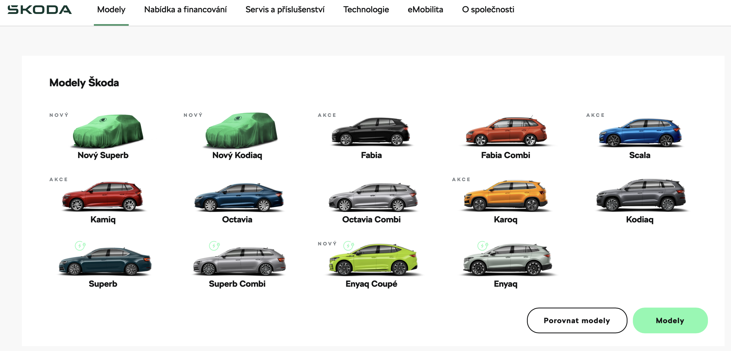
Task: Open the Kodiaq model link
Action: (x=640, y=219)
